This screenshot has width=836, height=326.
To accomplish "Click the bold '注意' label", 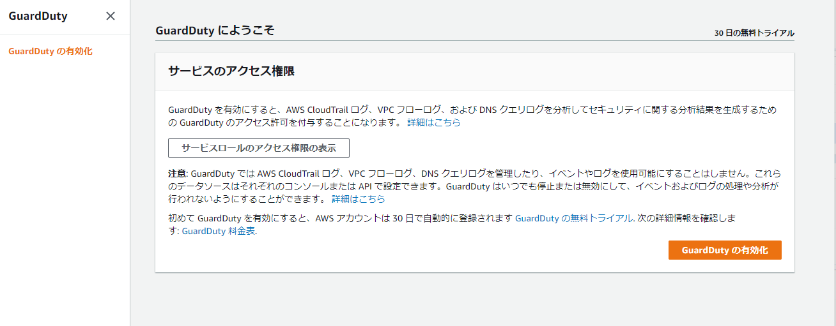I will pyautogui.click(x=177, y=174).
